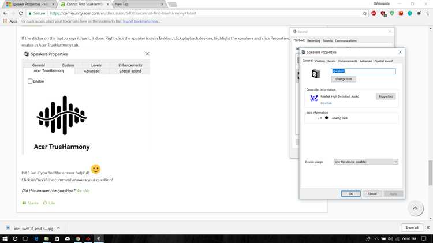
Task: Open the green shield extension icon
Action: point(392,13)
